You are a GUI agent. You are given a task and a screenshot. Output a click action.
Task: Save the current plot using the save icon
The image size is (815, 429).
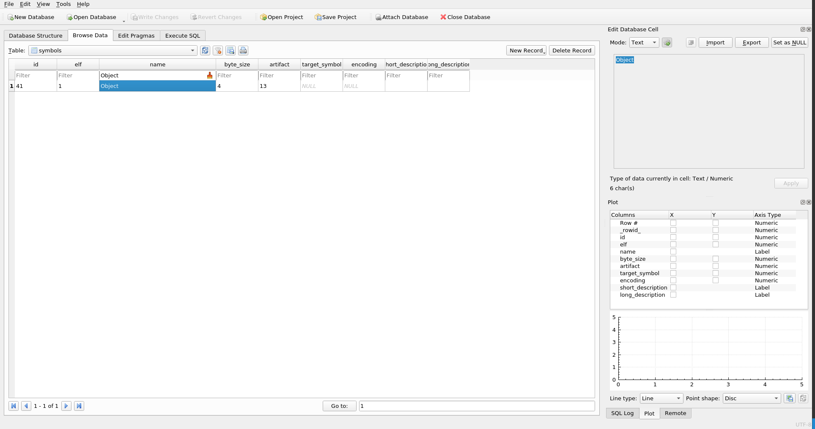coord(790,399)
